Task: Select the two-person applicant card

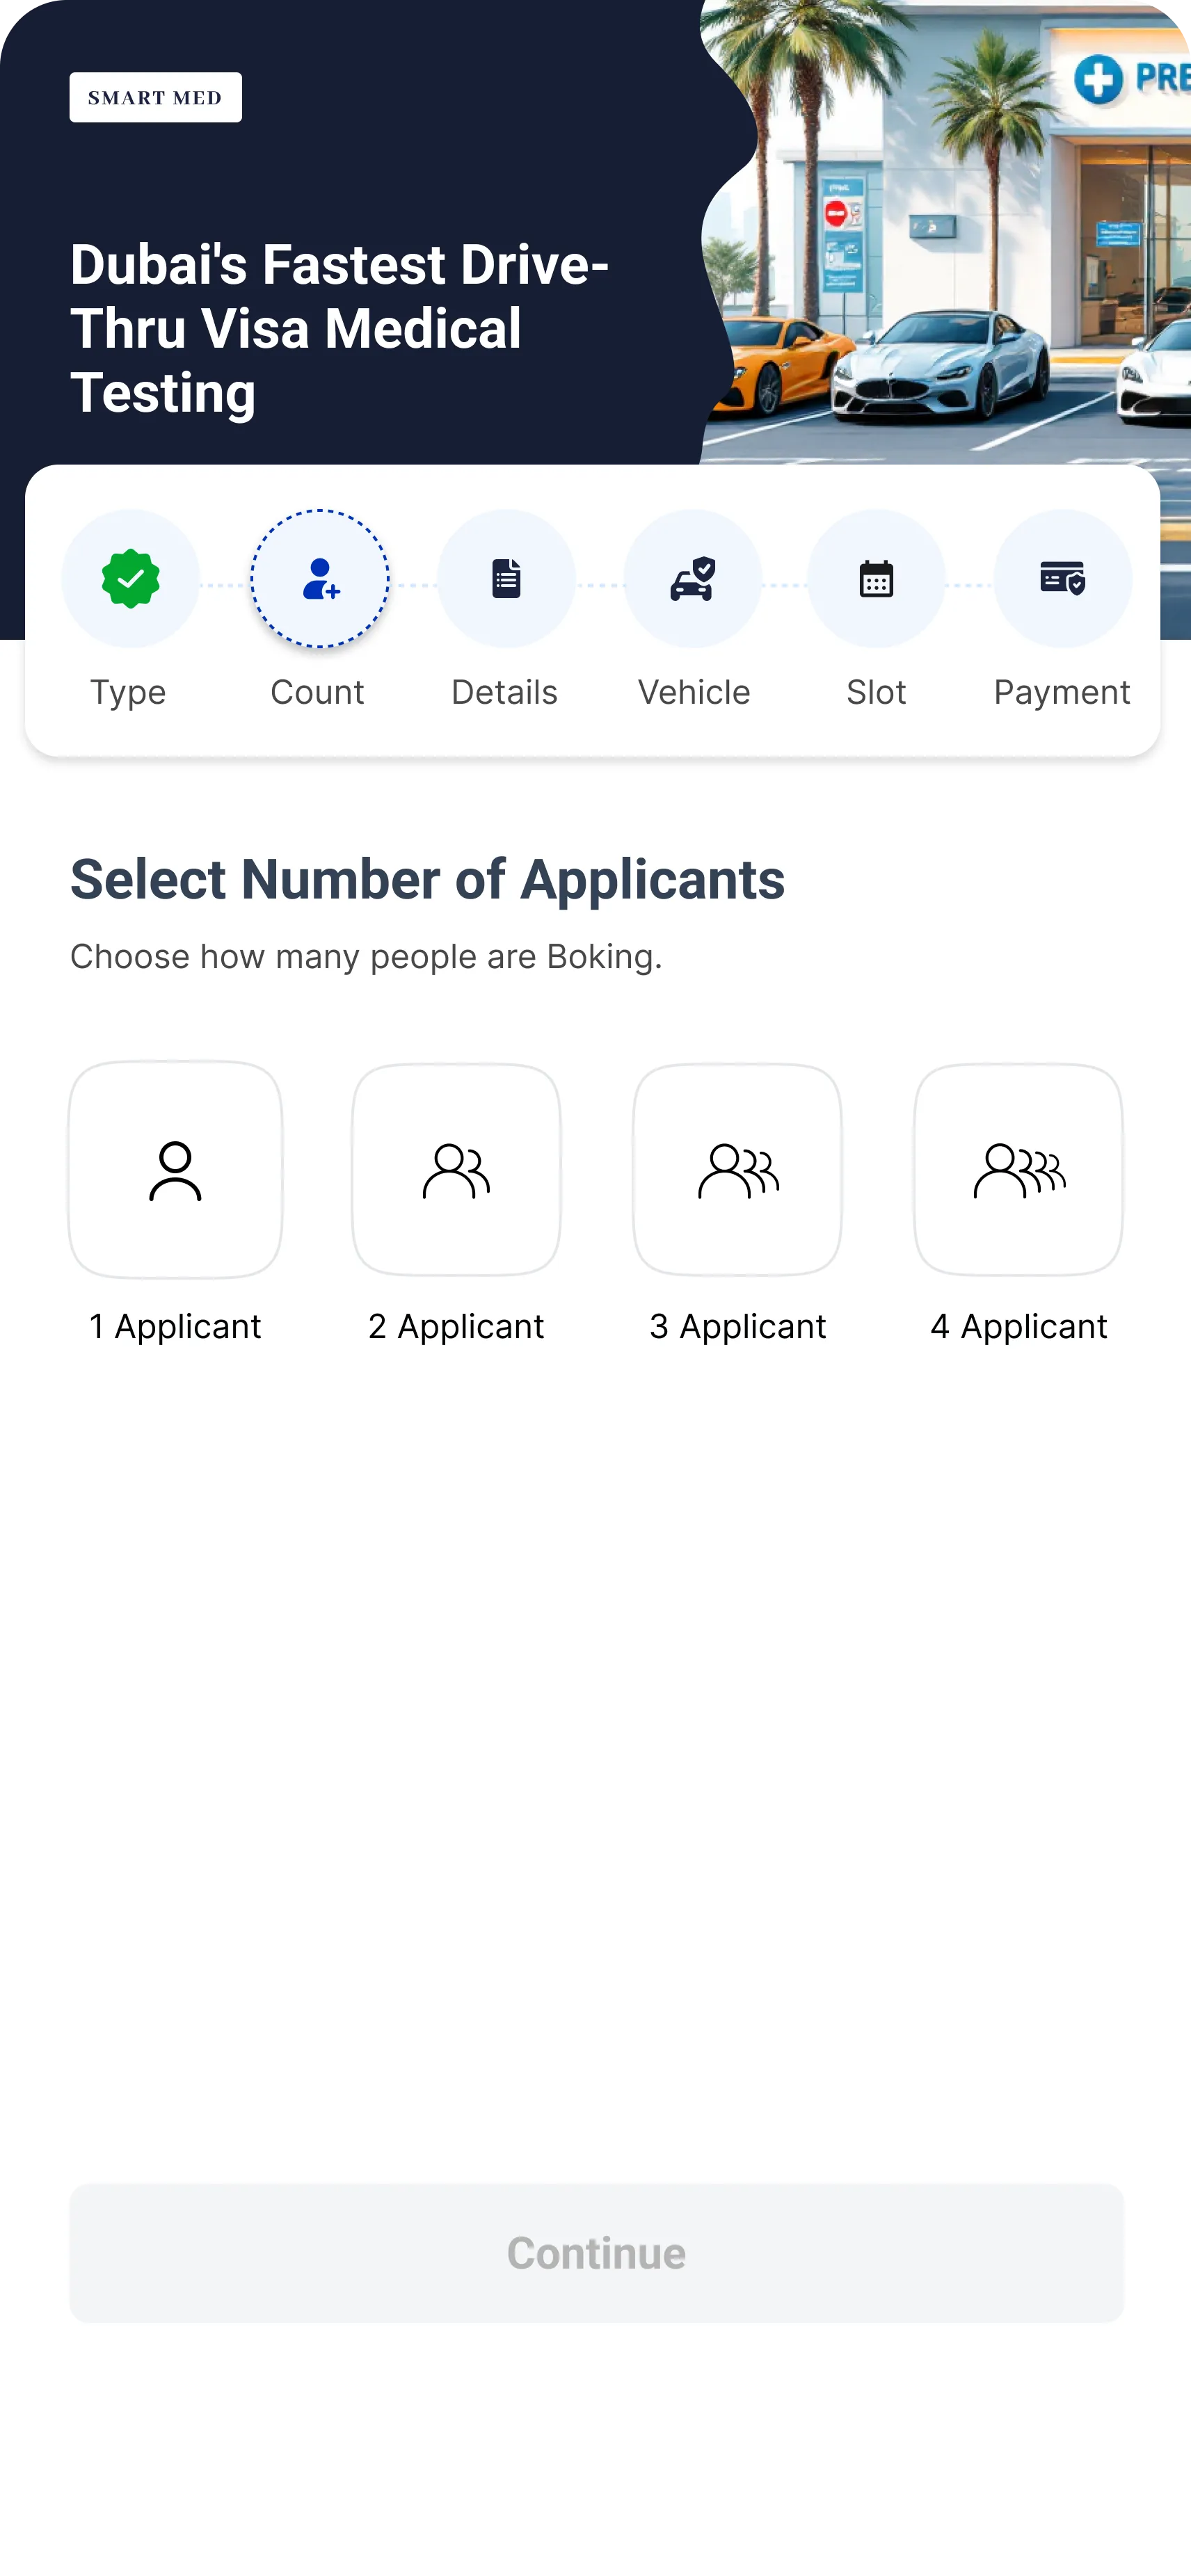Action: pyautogui.click(x=456, y=1169)
